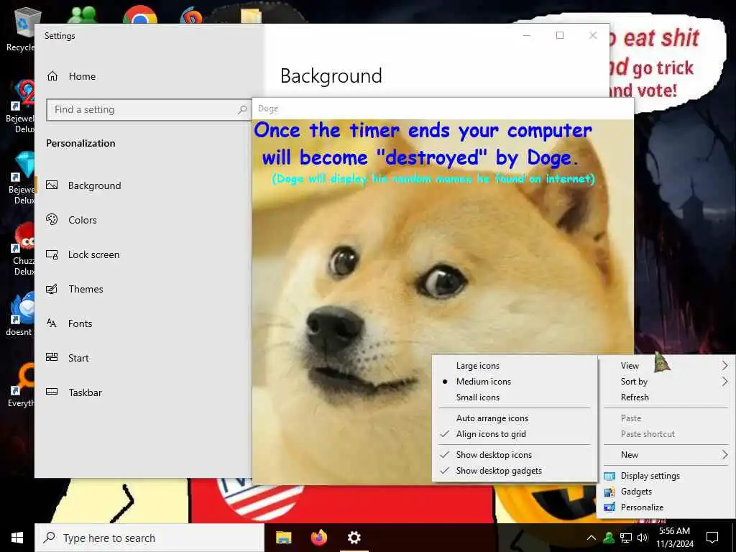The image size is (736, 552).
Task: Choose Personalize from context menu
Action: (666, 507)
